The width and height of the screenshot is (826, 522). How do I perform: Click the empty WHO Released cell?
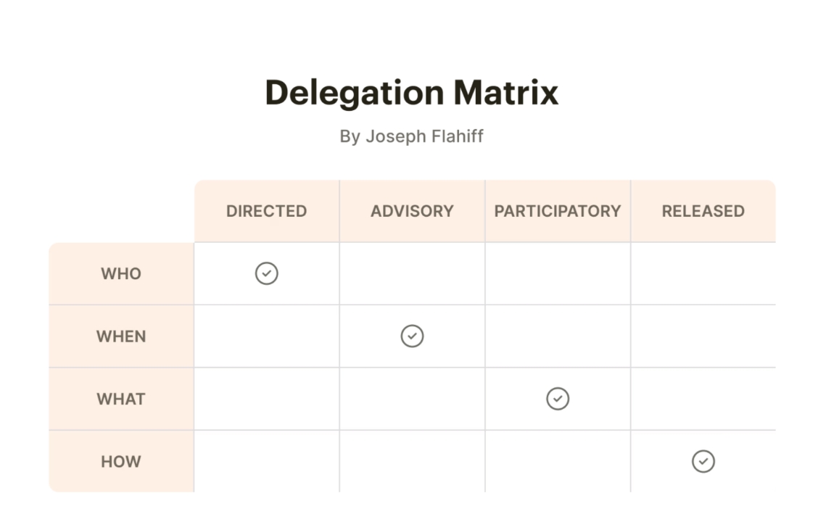click(703, 273)
